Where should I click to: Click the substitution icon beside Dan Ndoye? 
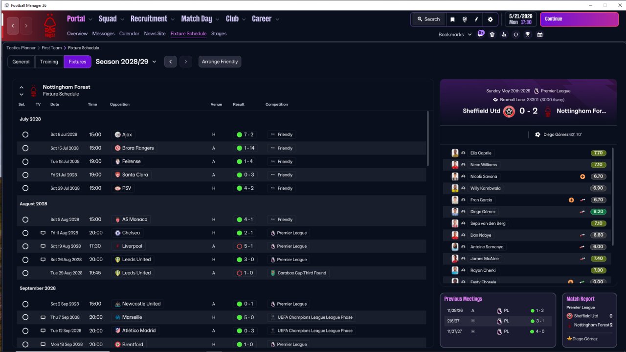coord(582,235)
